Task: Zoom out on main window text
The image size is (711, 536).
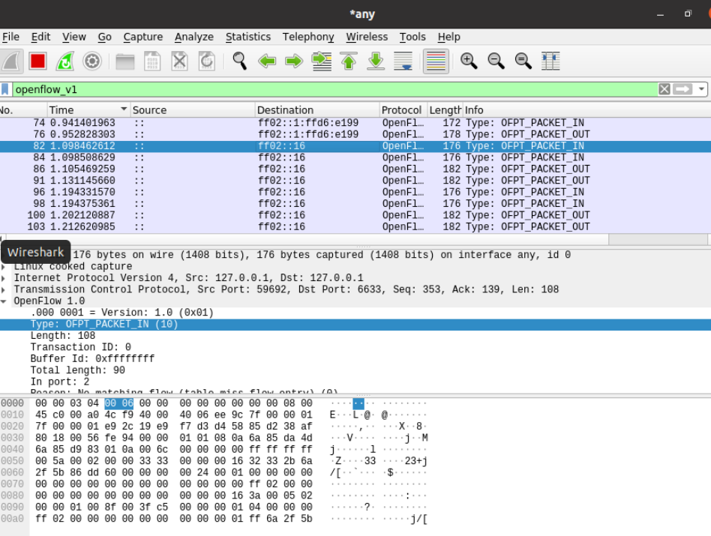Action: 496,61
